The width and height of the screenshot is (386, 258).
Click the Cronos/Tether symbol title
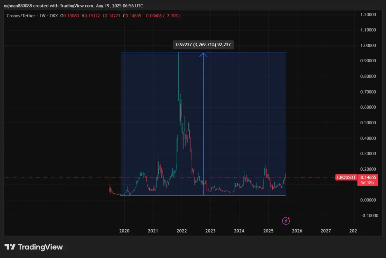click(x=20, y=15)
